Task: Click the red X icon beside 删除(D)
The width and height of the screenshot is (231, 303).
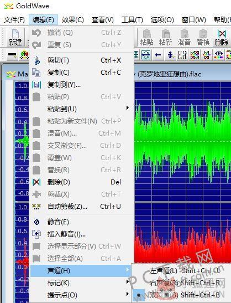Action: [x=36, y=182]
